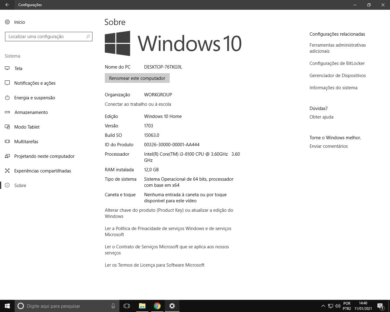Click the Armazenamento drive icon
Image resolution: width=390 pixels, height=312 pixels.
7,112
